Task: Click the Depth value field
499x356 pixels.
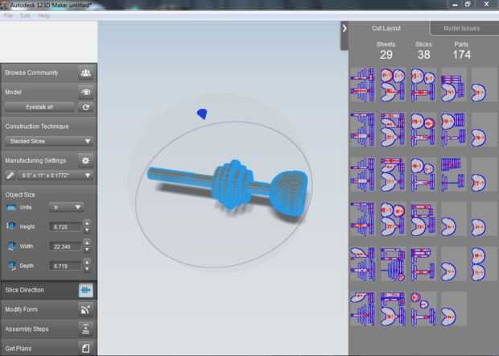Action: click(x=65, y=266)
